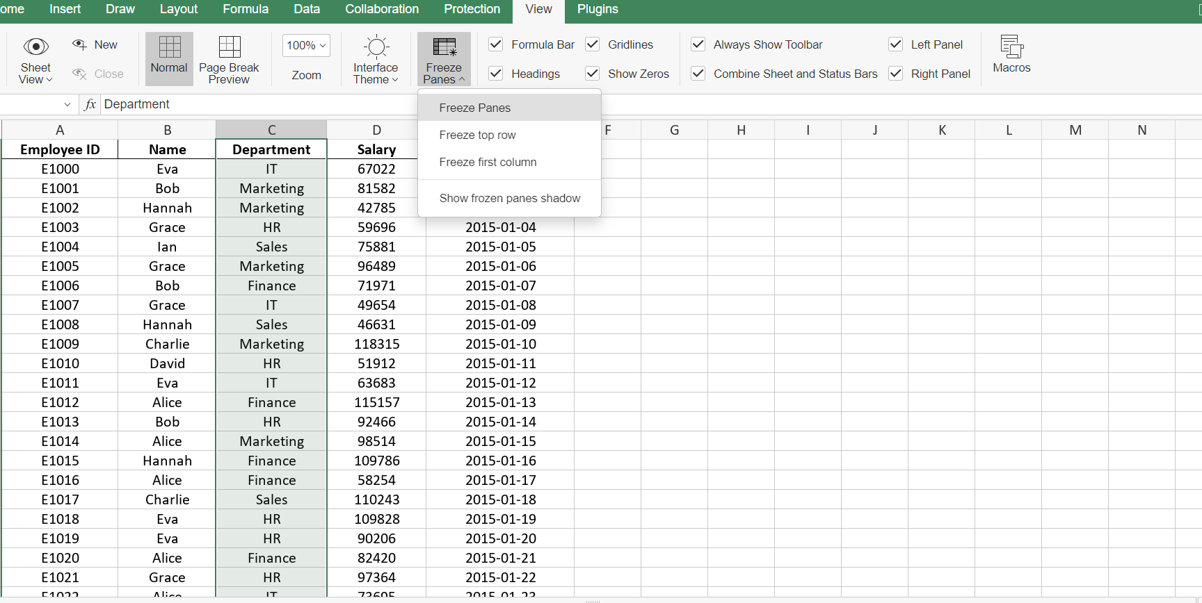This screenshot has height=603, width=1202.
Task: Click the Employee ID header cell
Action: pyautogui.click(x=60, y=149)
